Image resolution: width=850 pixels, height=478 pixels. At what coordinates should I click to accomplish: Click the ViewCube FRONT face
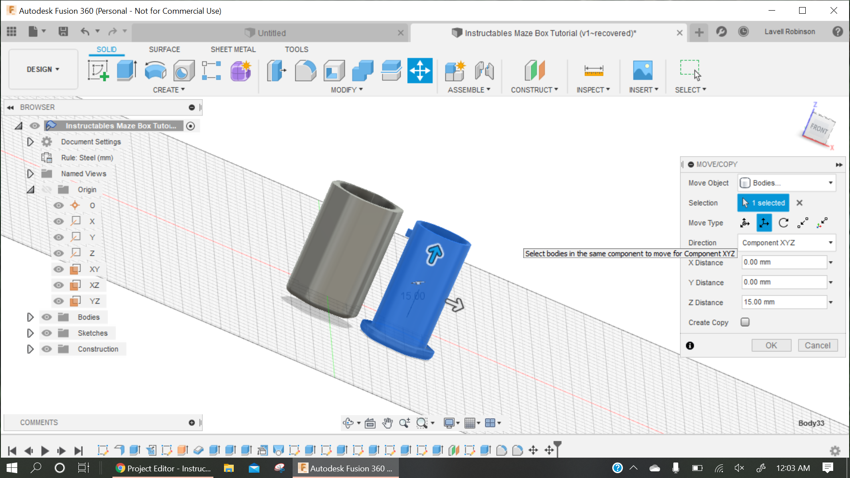819,129
